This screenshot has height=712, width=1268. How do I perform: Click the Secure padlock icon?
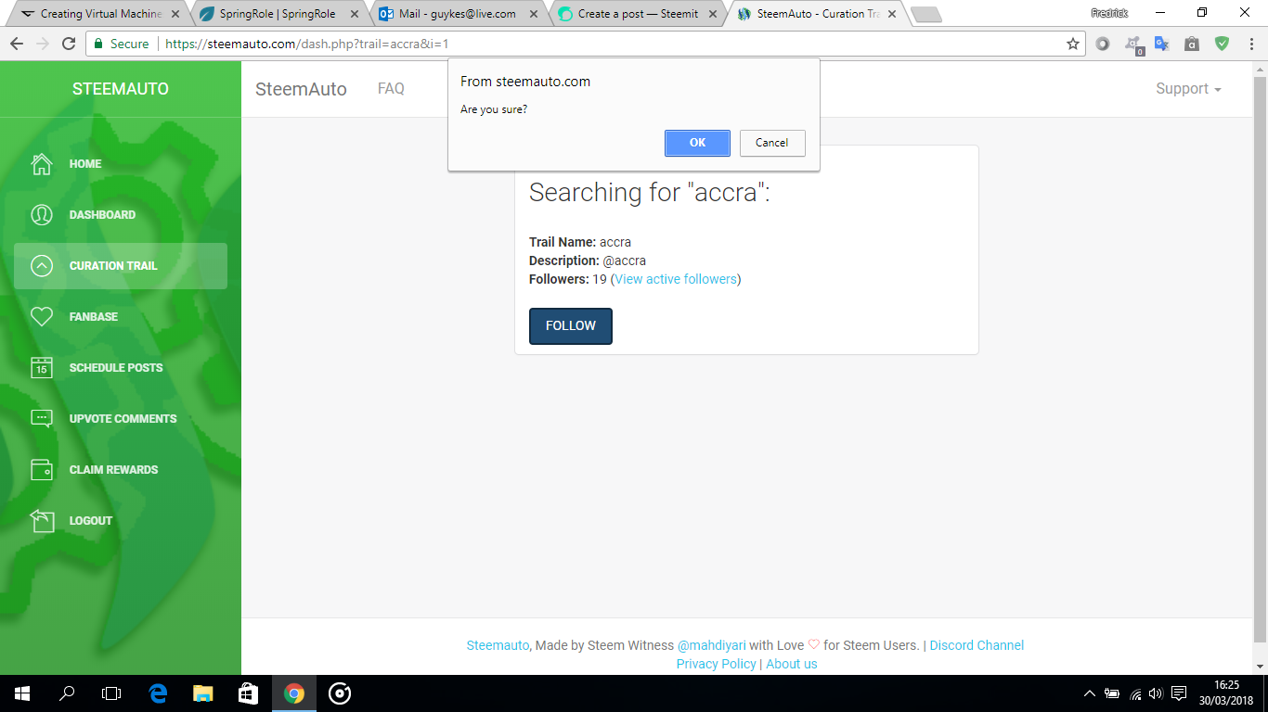tap(97, 43)
